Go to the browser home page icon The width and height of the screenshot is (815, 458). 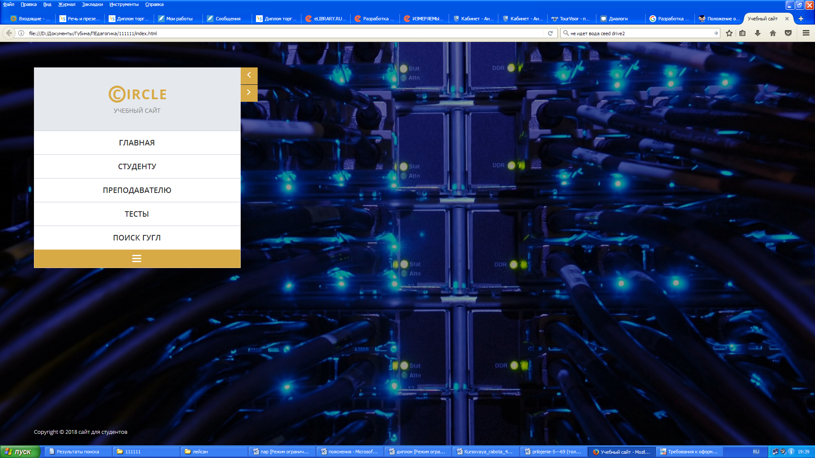773,33
